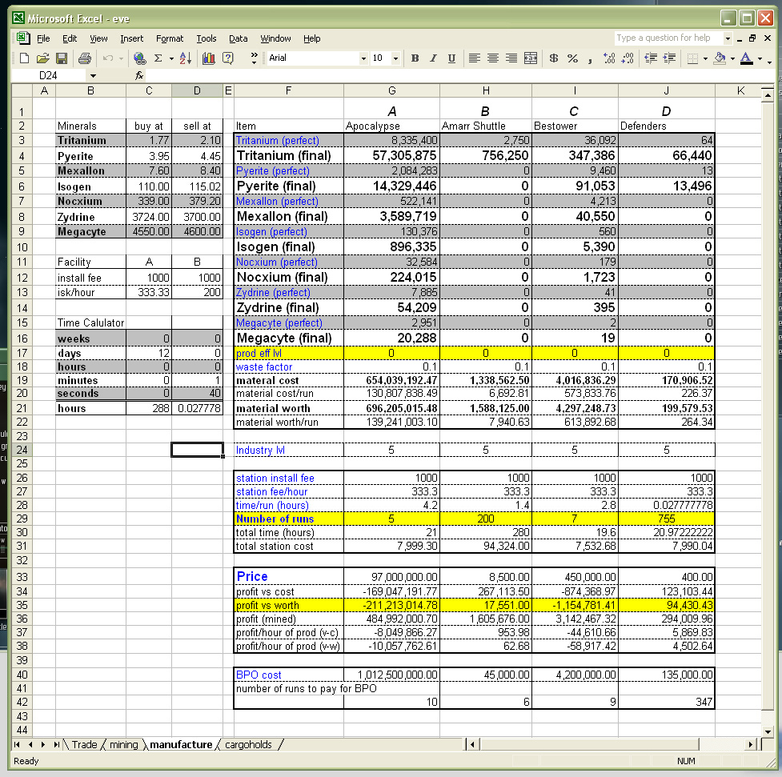Apply percent style to the cell
The image size is (782, 777).
(x=572, y=58)
